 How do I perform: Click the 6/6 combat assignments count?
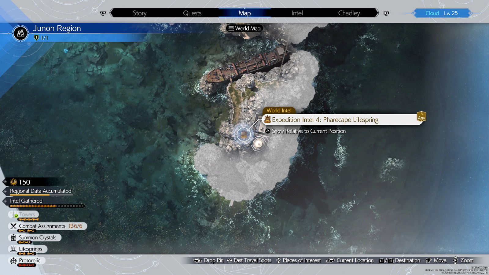click(76, 226)
